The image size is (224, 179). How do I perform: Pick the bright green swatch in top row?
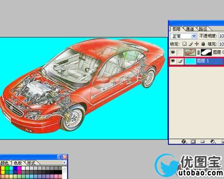pyautogui.click(x=7, y=168)
